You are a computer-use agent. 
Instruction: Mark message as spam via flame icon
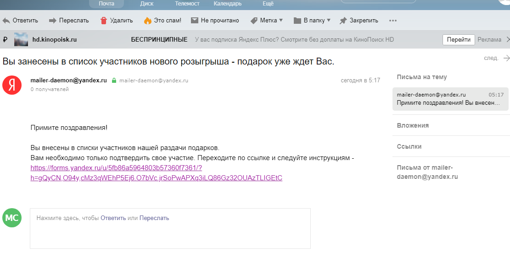[147, 21]
